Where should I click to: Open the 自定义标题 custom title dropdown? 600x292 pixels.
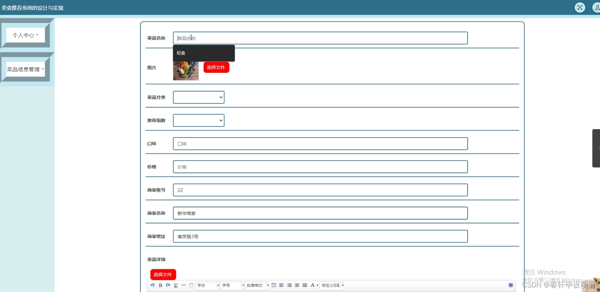pyautogui.click(x=332, y=285)
